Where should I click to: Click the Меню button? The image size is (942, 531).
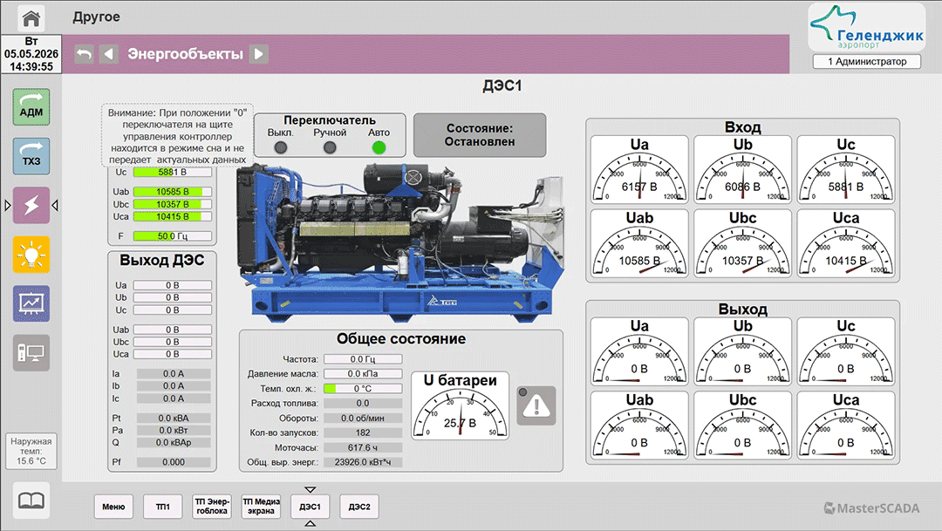tap(113, 507)
